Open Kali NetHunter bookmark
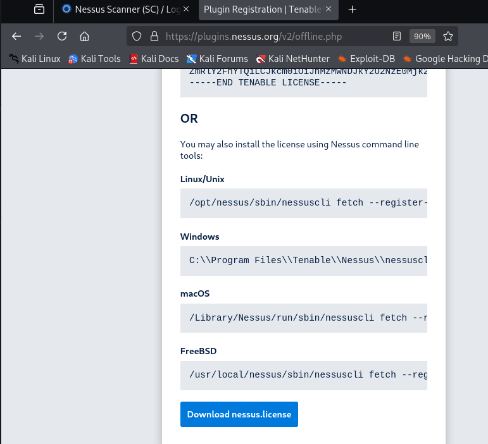This screenshot has height=444, width=488. tap(292, 59)
